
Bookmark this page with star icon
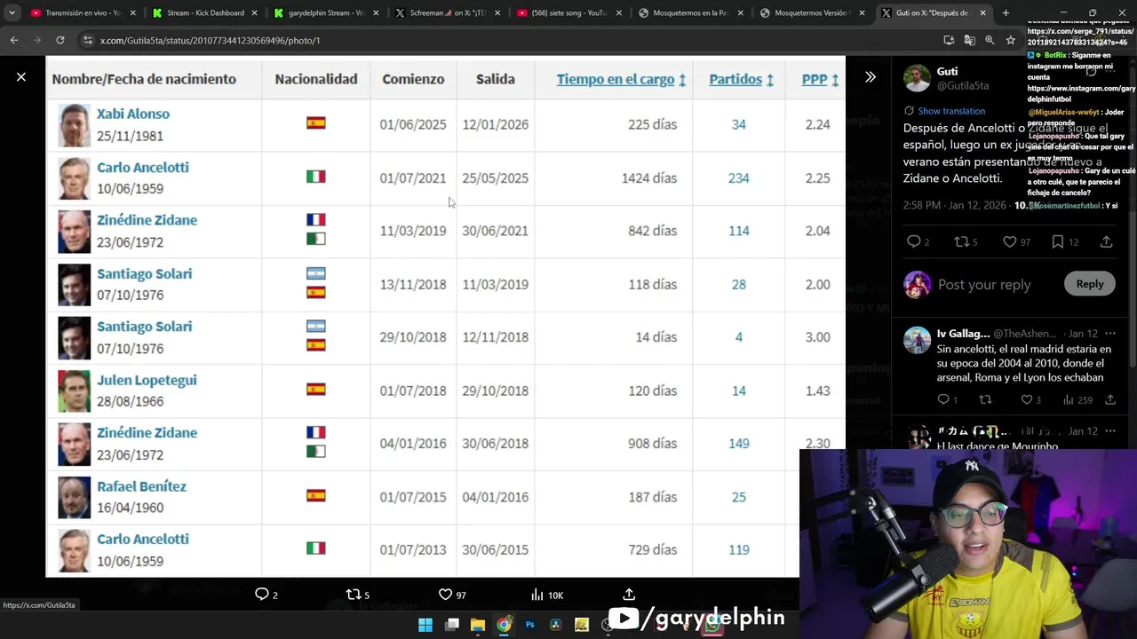[x=1010, y=40]
